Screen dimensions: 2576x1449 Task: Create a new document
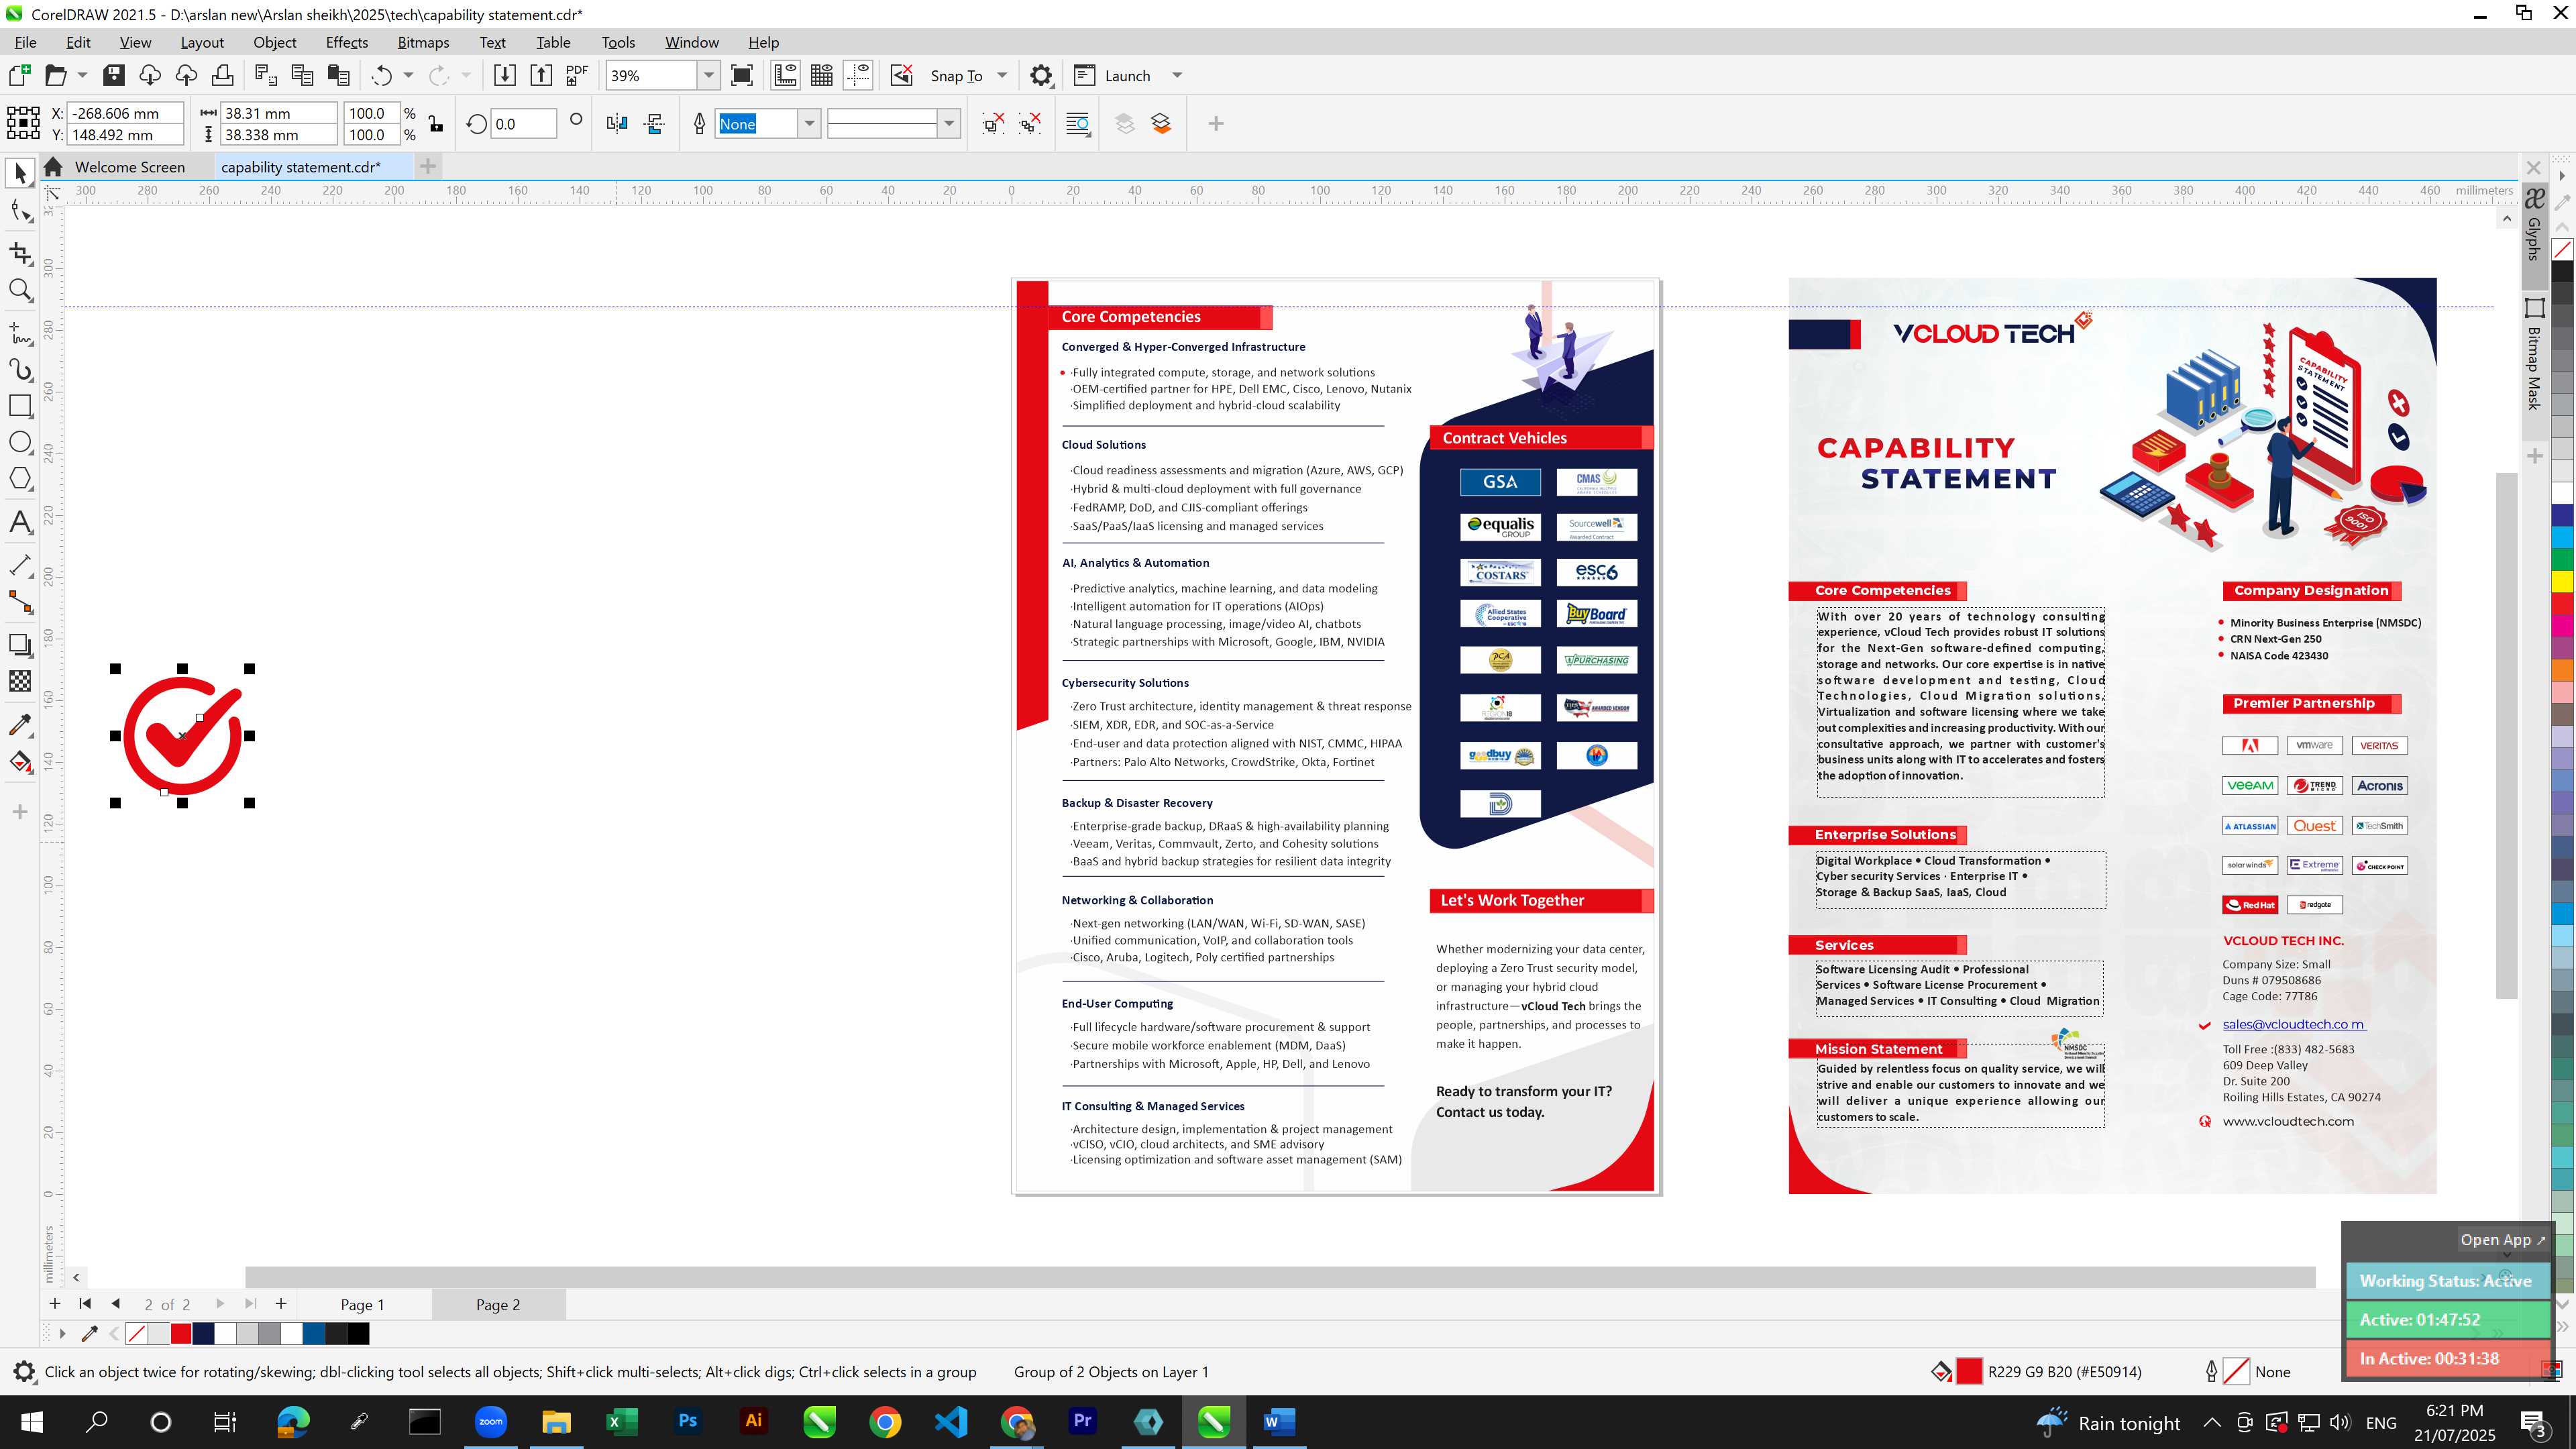coord(20,76)
